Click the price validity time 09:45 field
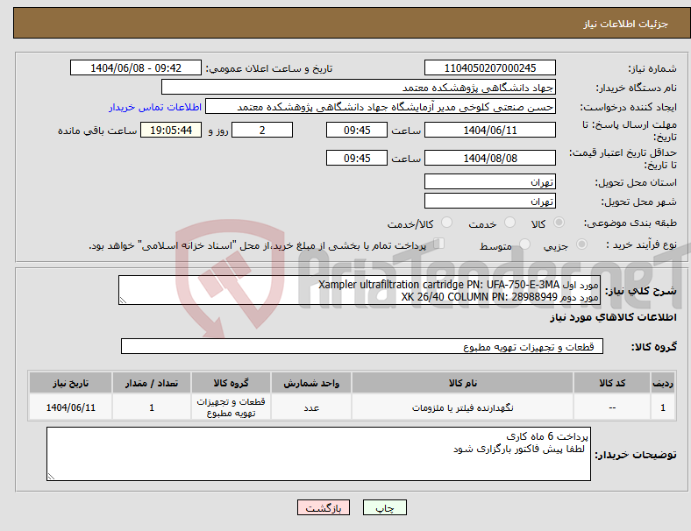691x531 pixels. pyautogui.click(x=357, y=158)
